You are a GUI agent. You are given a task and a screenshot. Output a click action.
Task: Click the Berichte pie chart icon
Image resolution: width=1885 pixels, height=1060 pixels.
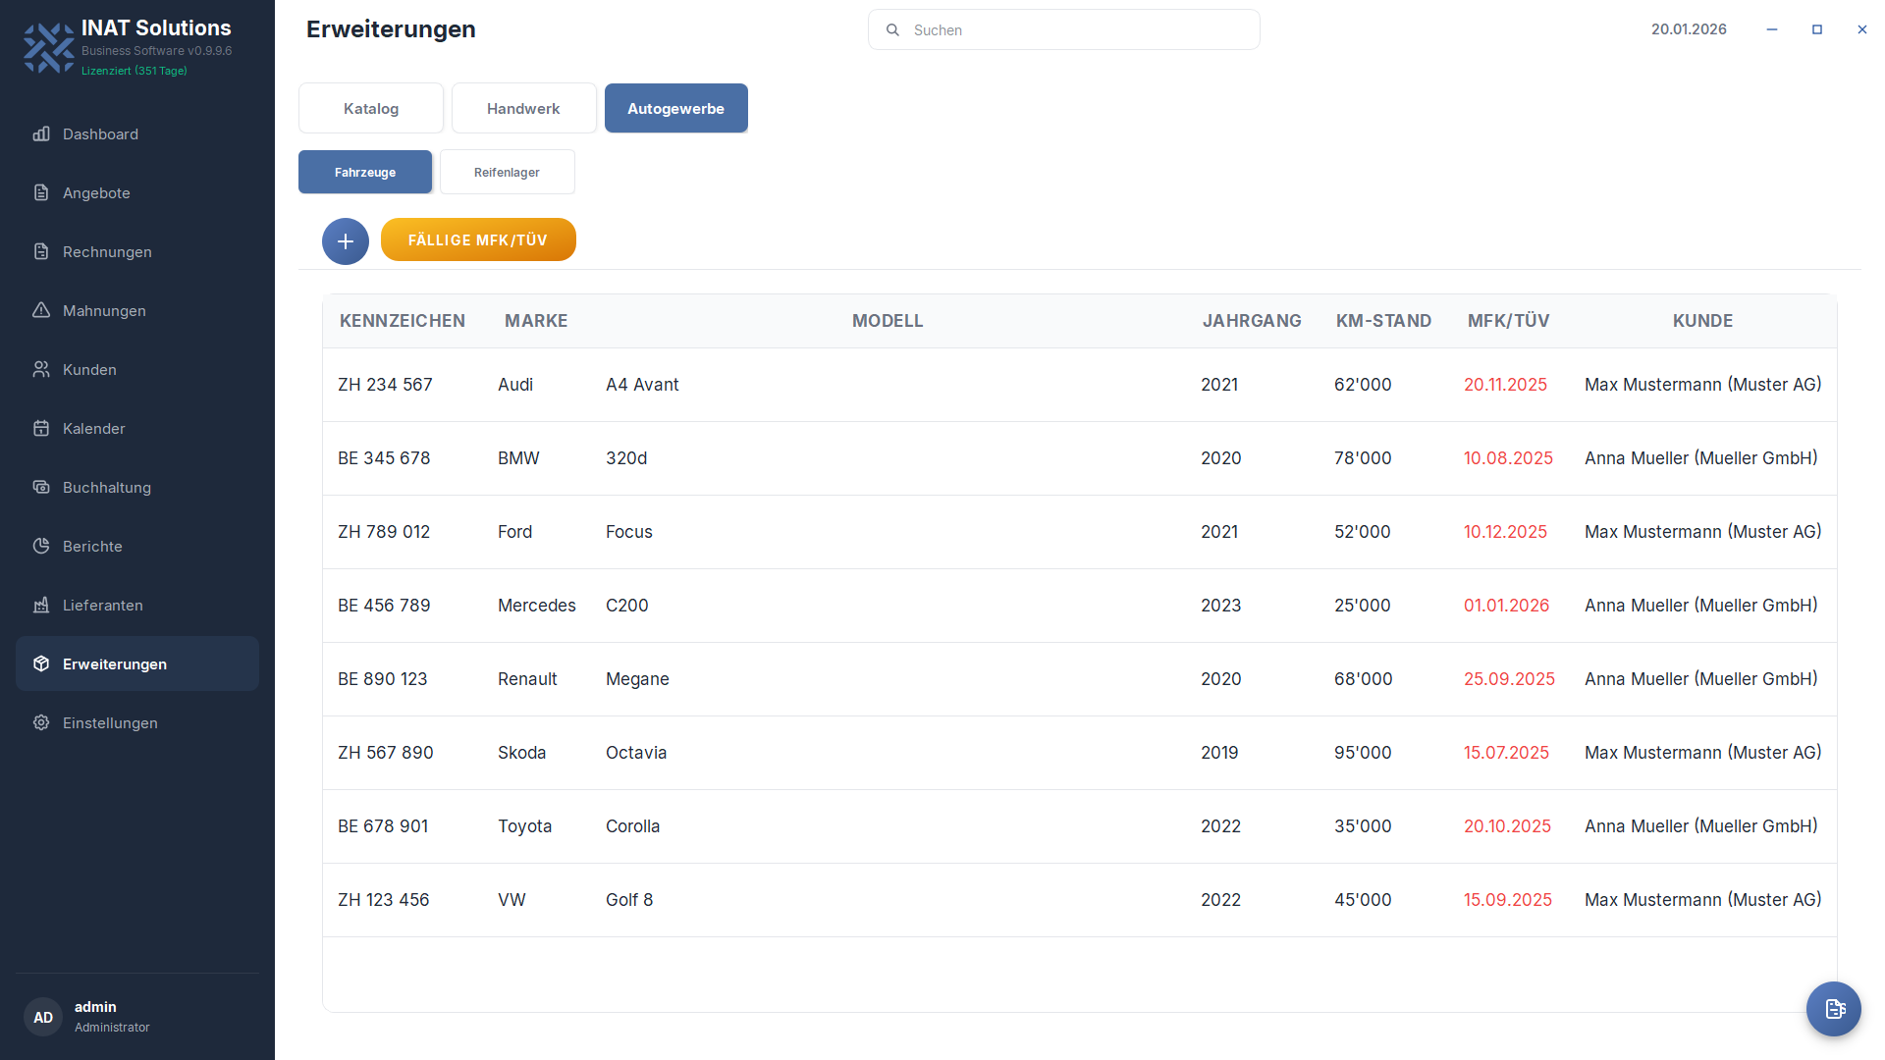pos(41,547)
